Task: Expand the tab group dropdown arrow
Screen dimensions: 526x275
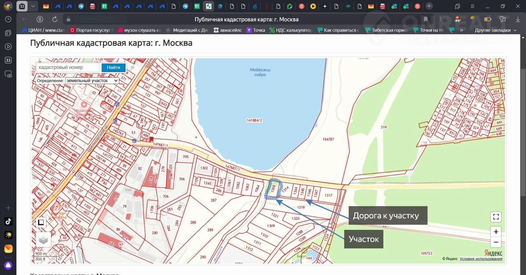Action: tap(32, 6)
